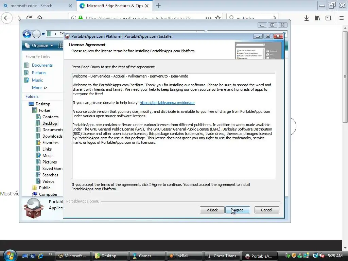Open Music in Favorite Links
The width and height of the screenshot is (348, 261).
(37, 80)
